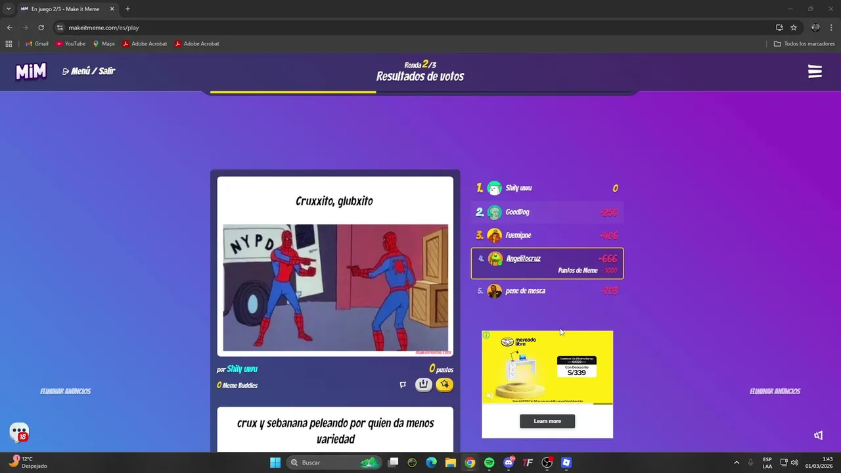Open the Maps bookmark
This screenshot has width=841, height=473.
pos(104,44)
